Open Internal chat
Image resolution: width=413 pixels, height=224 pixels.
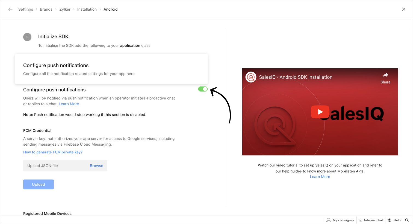pos(371,220)
